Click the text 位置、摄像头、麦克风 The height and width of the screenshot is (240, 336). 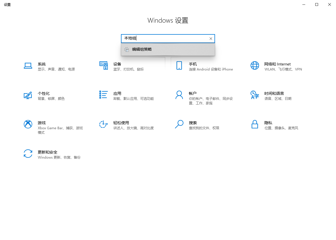coord(281,128)
